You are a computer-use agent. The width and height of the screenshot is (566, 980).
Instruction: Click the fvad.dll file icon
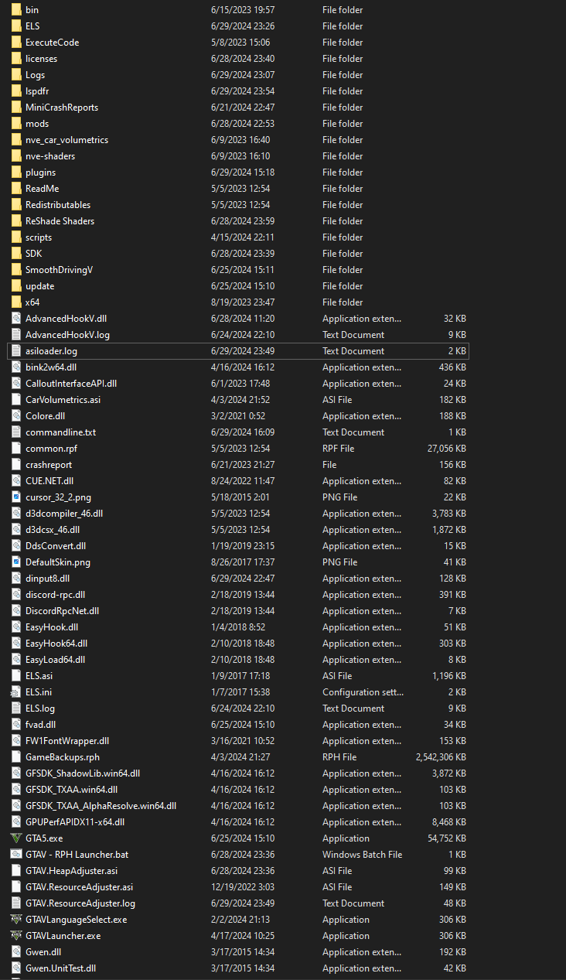tap(16, 725)
